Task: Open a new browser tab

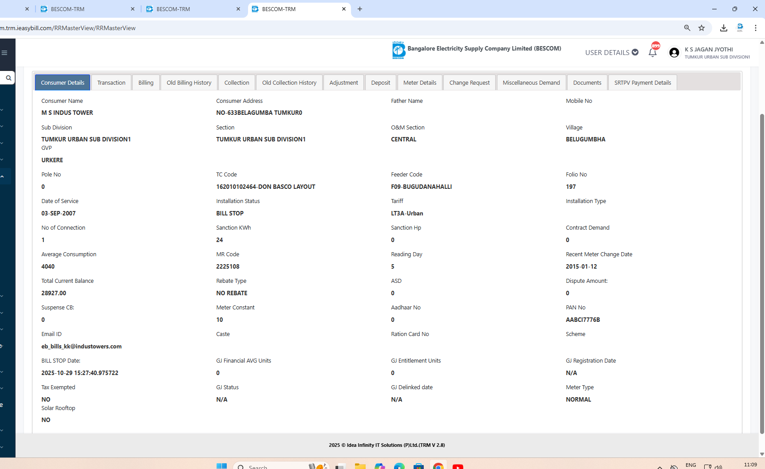Action: click(x=360, y=9)
